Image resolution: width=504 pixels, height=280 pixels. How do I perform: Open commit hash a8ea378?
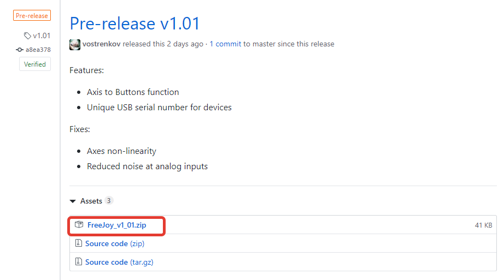point(38,50)
